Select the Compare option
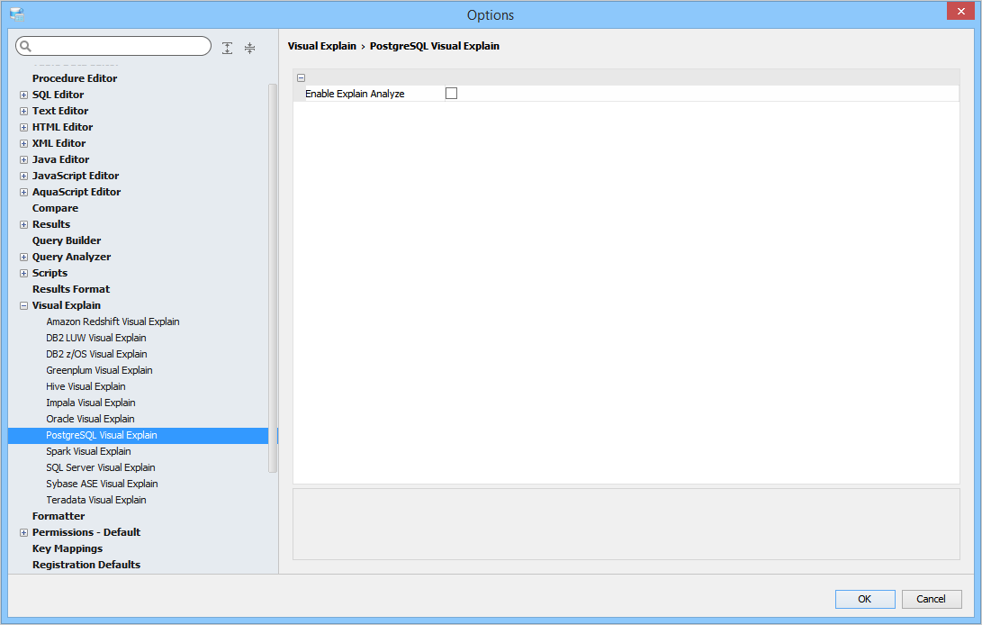The width and height of the screenshot is (982, 625). pos(55,208)
